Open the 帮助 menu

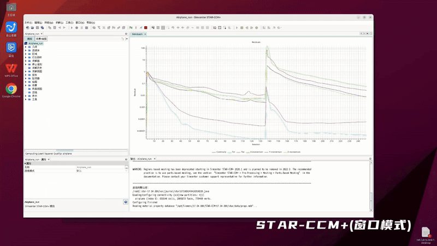coord(91,22)
